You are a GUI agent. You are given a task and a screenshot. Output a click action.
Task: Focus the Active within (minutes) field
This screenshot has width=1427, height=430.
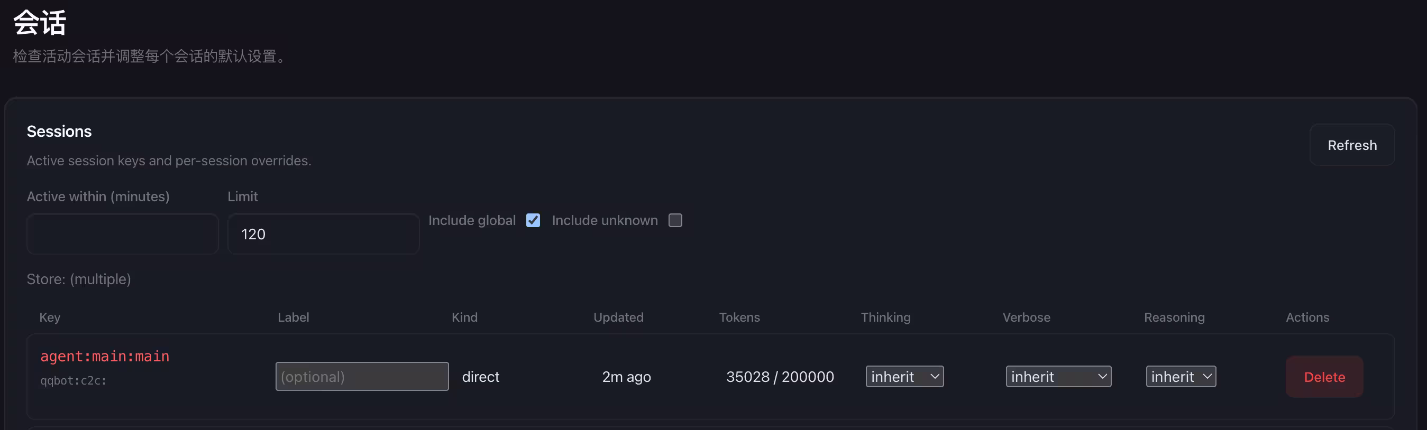122,234
